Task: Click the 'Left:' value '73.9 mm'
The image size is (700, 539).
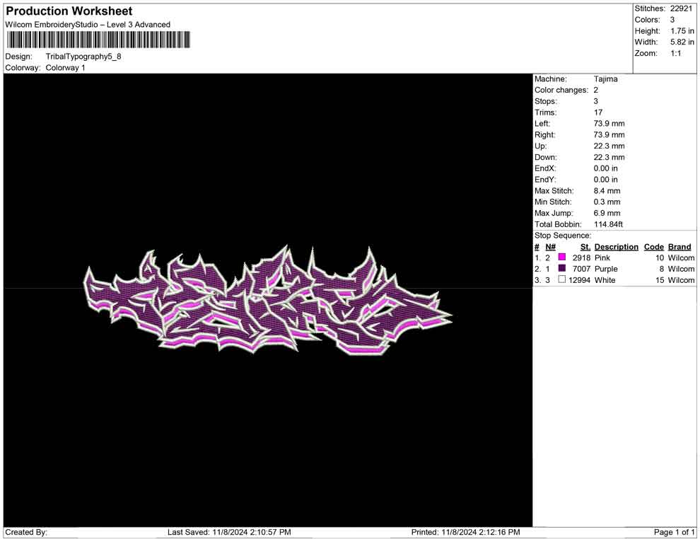Action: tap(609, 124)
